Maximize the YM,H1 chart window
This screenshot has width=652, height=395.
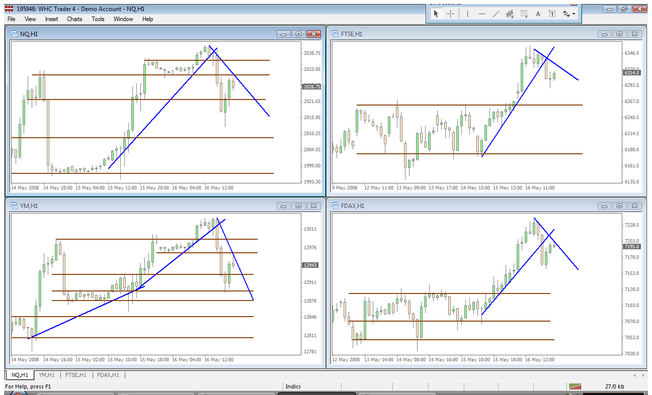(x=299, y=206)
